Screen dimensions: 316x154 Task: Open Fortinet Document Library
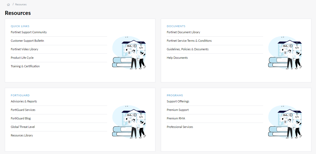tap(184, 32)
